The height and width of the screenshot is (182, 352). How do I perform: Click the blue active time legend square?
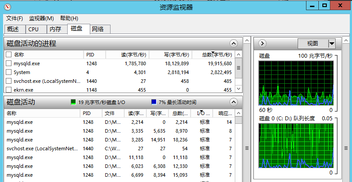coord(153,102)
